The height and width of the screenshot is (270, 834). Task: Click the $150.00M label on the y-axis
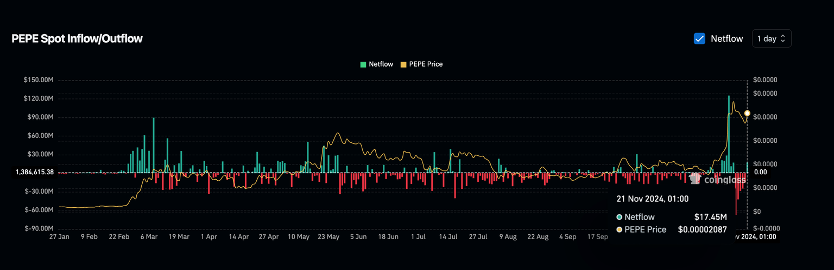[38, 80]
